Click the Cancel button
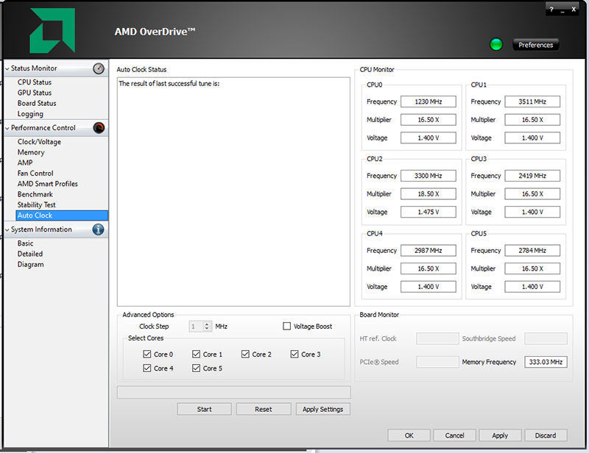This screenshot has width=589, height=453. click(454, 435)
